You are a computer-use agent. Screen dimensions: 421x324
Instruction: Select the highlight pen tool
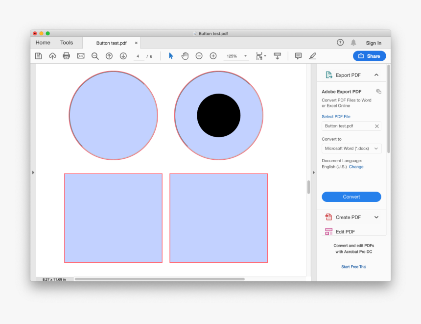(x=312, y=56)
